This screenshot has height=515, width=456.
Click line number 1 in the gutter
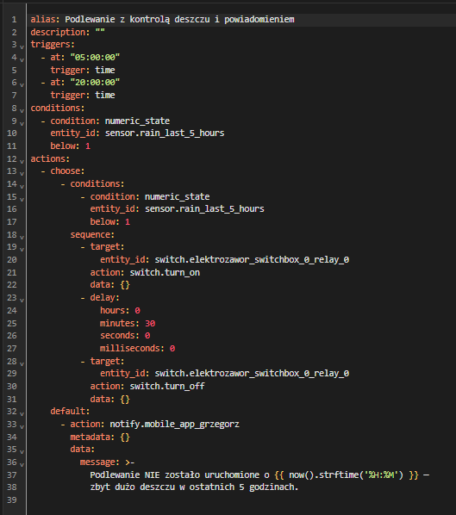click(14, 20)
